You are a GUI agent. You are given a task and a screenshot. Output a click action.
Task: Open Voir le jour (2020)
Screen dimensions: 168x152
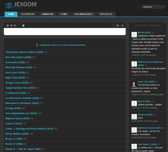click(x=15, y=73)
